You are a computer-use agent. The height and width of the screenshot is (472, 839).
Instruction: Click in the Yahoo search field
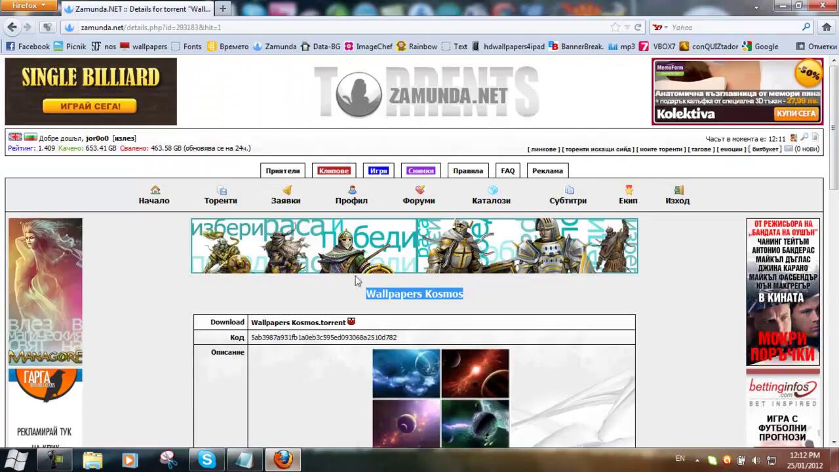click(x=734, y=28)
